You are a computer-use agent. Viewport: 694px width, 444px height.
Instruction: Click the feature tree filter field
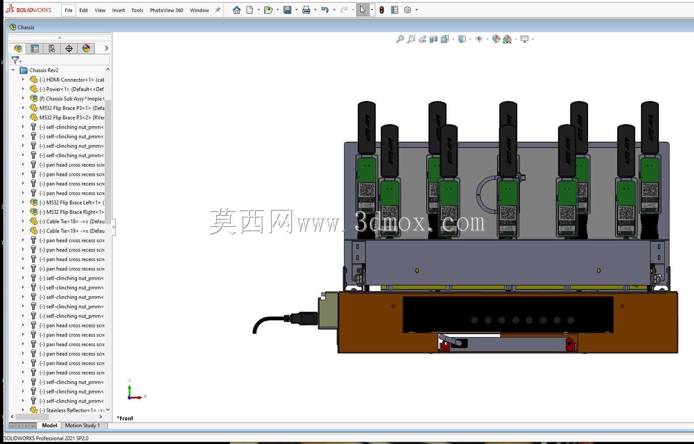click(x=60, y=60)
